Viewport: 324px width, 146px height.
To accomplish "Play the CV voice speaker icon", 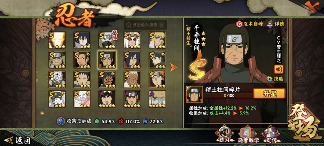I will click(279, 69).
